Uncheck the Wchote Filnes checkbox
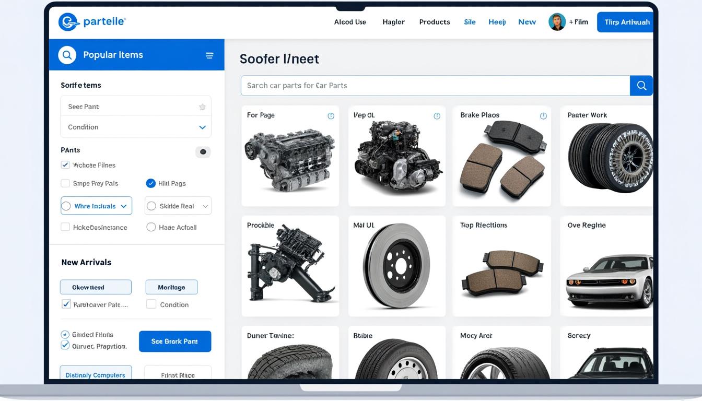Viewport: 702px width, 401px height. [x=65, y=165]
